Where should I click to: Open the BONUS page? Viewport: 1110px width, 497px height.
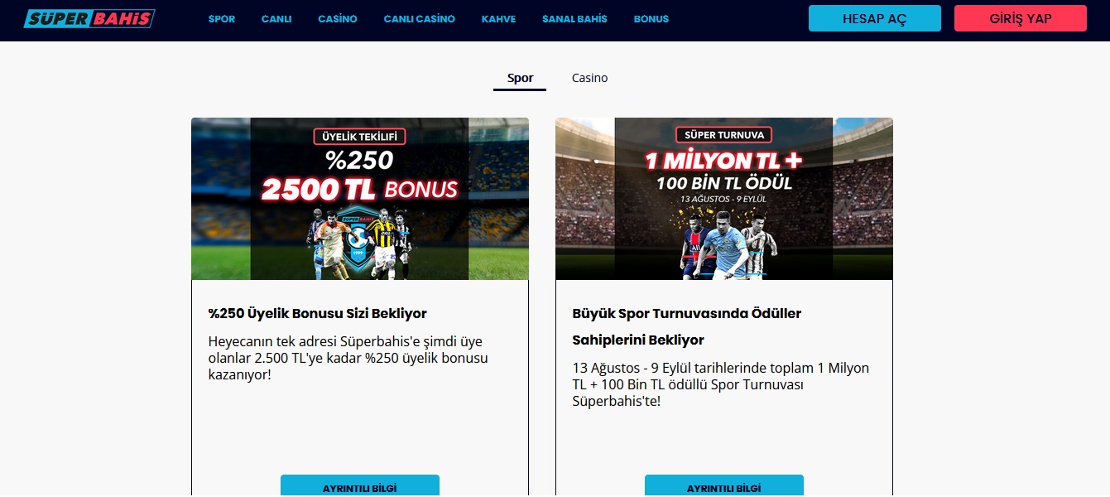click(x=651, y=19)
